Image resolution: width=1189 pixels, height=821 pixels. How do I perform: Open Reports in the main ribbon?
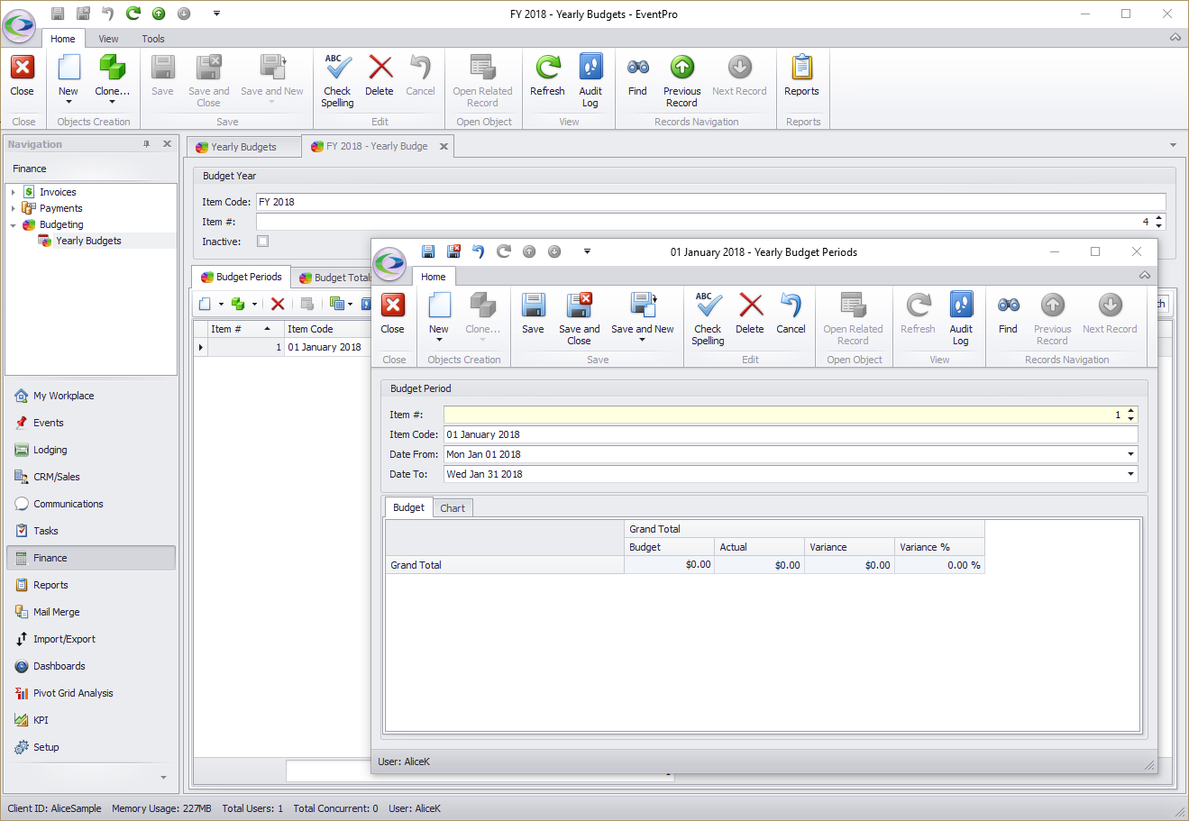(801, 76)
